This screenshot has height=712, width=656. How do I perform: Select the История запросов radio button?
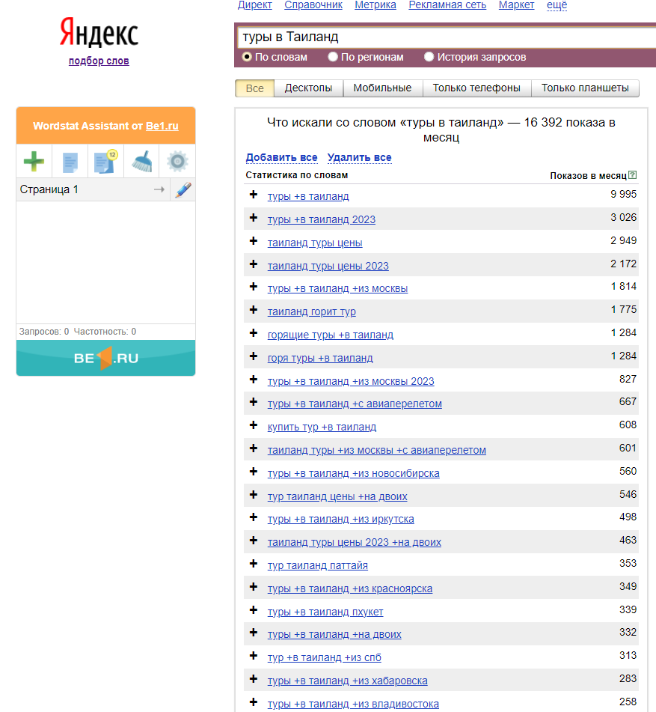tap(429, 57)
